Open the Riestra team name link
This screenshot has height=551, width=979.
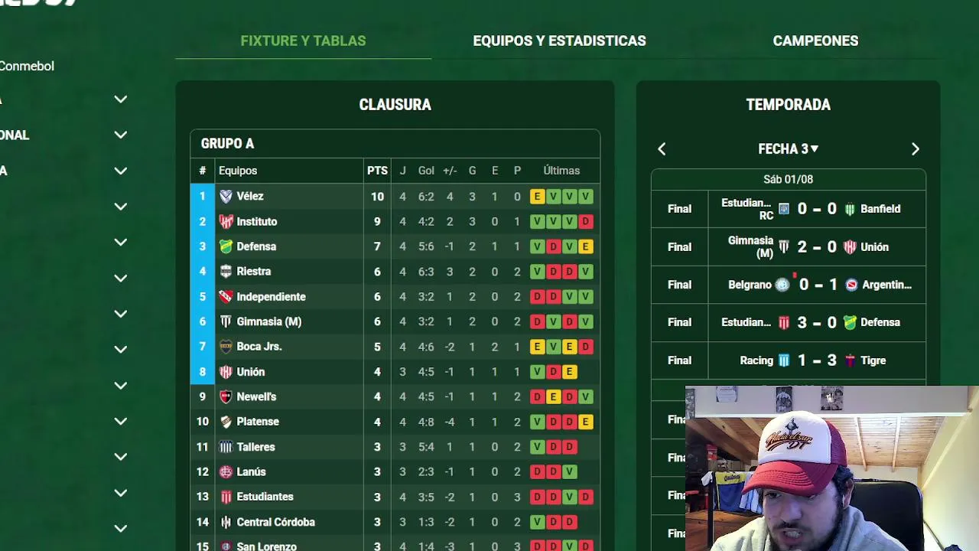(254, 272)
